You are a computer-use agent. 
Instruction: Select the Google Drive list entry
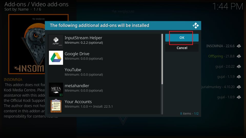click(104, 57)
